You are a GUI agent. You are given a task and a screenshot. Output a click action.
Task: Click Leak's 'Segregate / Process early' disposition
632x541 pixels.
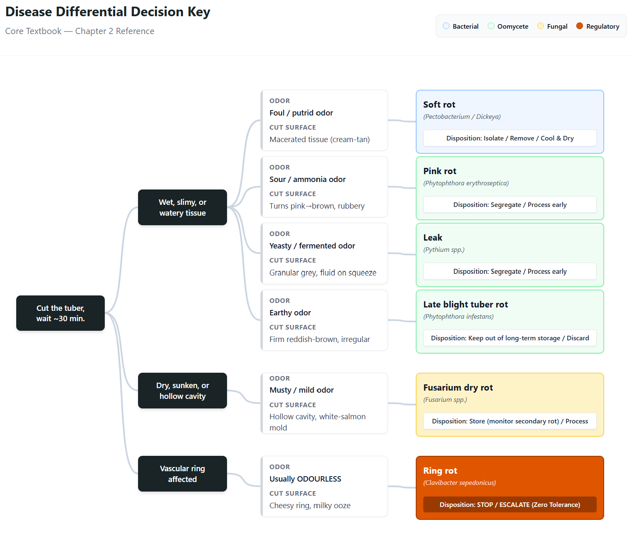click(x=510, y=271)
